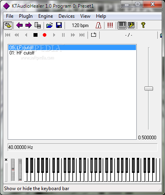The width and height of the screenshot is (165, 195).
Task: Click the step back single arrow
Action: click(x=26, y=35)
